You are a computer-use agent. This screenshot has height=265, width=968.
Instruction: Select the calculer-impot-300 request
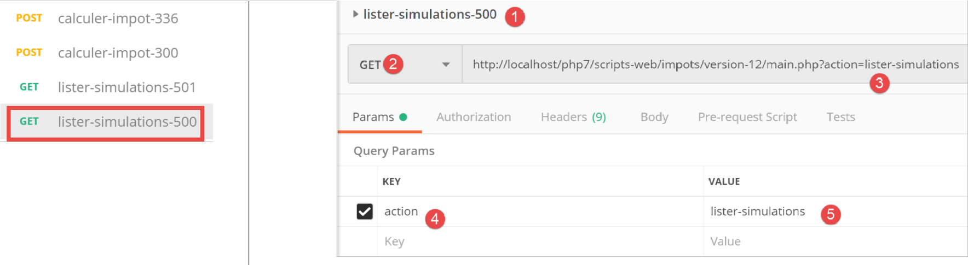coord(118,53)
